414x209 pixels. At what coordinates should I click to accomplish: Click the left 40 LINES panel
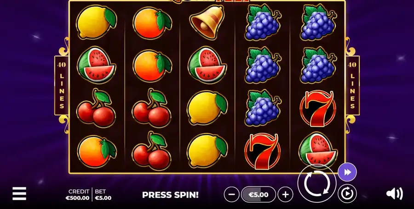[62, 85]
